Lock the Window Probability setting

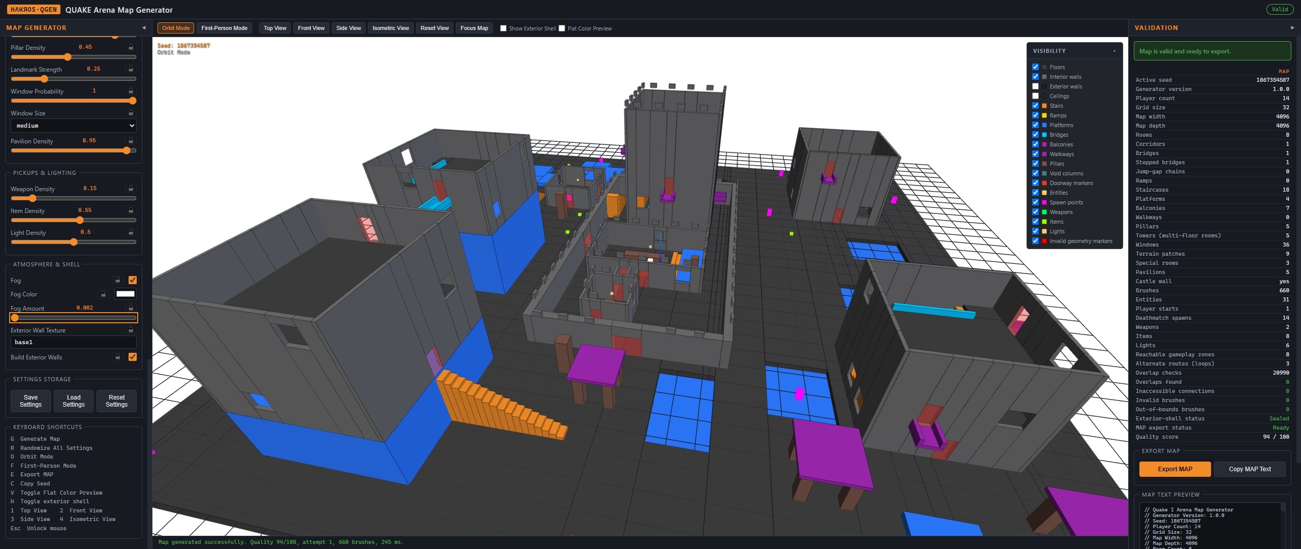coord(131,91)
